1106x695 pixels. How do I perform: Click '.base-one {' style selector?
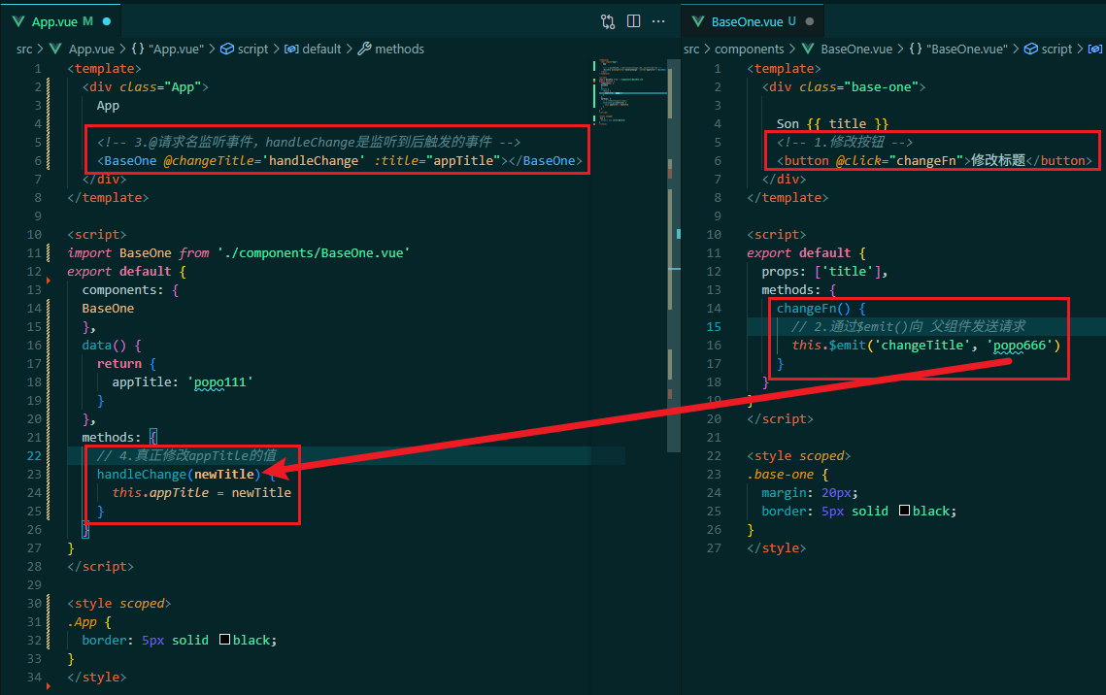pos(788,474)
